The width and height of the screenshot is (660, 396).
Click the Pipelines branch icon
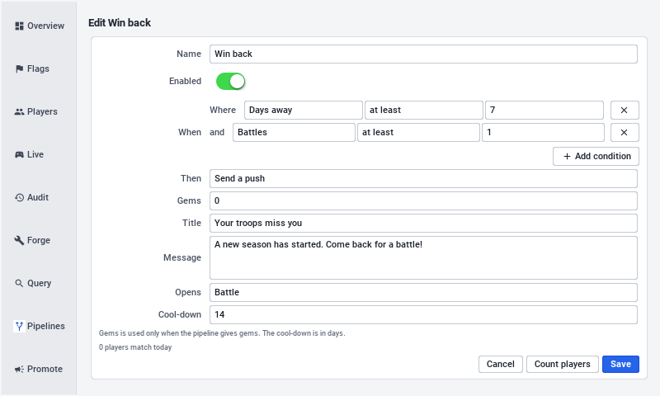19,327
